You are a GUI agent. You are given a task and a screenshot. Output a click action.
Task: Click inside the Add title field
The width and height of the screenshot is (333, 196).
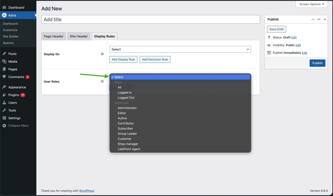[151, 19]
